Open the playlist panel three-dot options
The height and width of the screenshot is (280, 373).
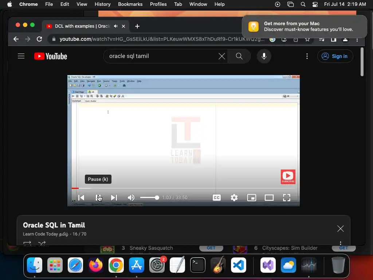341,243
